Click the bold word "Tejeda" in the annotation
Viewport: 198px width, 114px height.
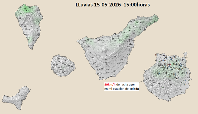pyautogui.click(x=134, y=89)
